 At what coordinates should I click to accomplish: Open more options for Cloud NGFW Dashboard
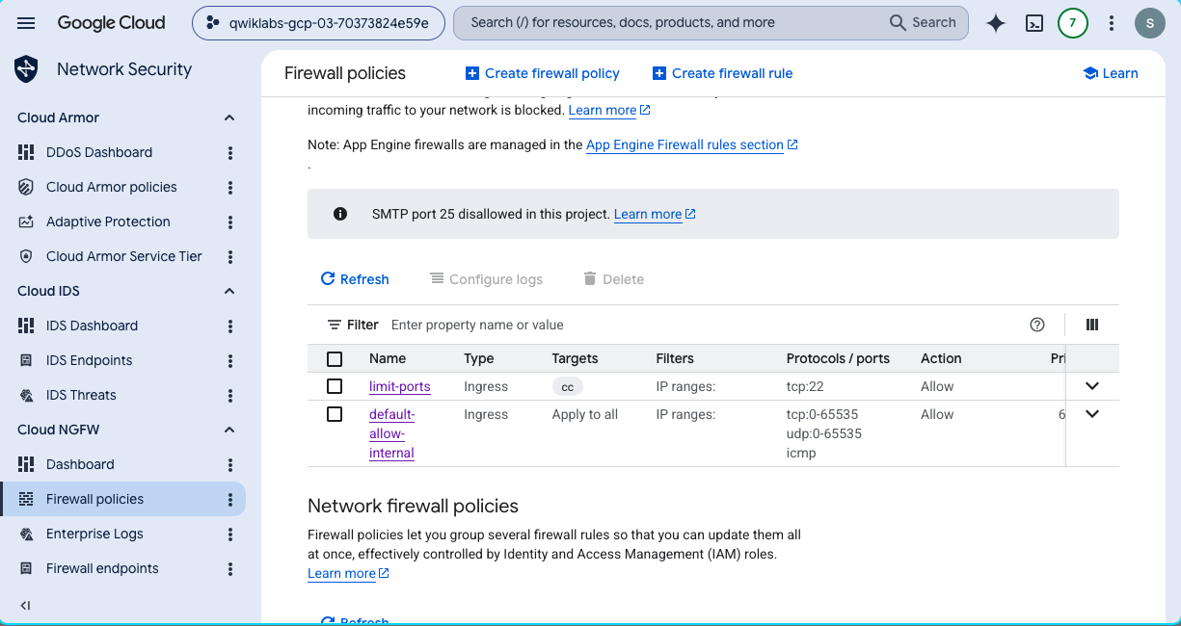click(230, 464)
